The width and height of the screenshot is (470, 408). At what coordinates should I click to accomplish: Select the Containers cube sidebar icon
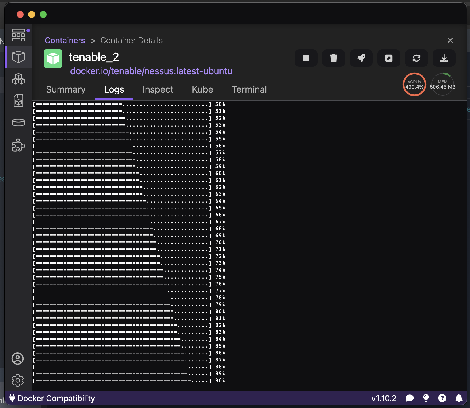pyautogui.click(x=18, y=57)
